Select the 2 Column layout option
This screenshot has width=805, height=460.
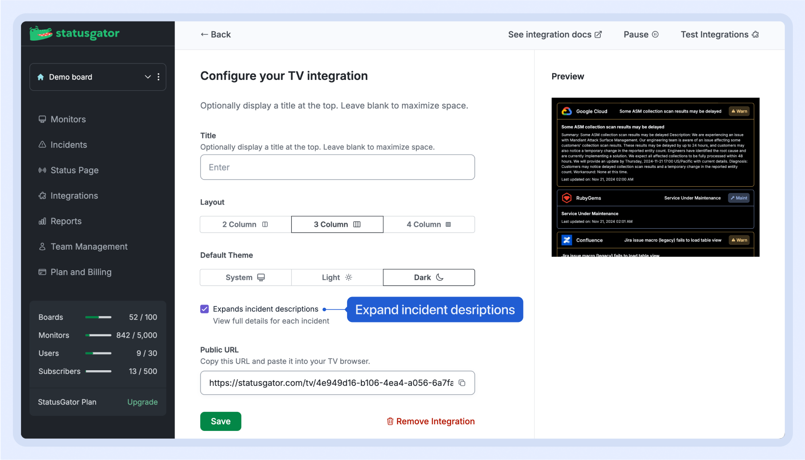coord(245,224)
